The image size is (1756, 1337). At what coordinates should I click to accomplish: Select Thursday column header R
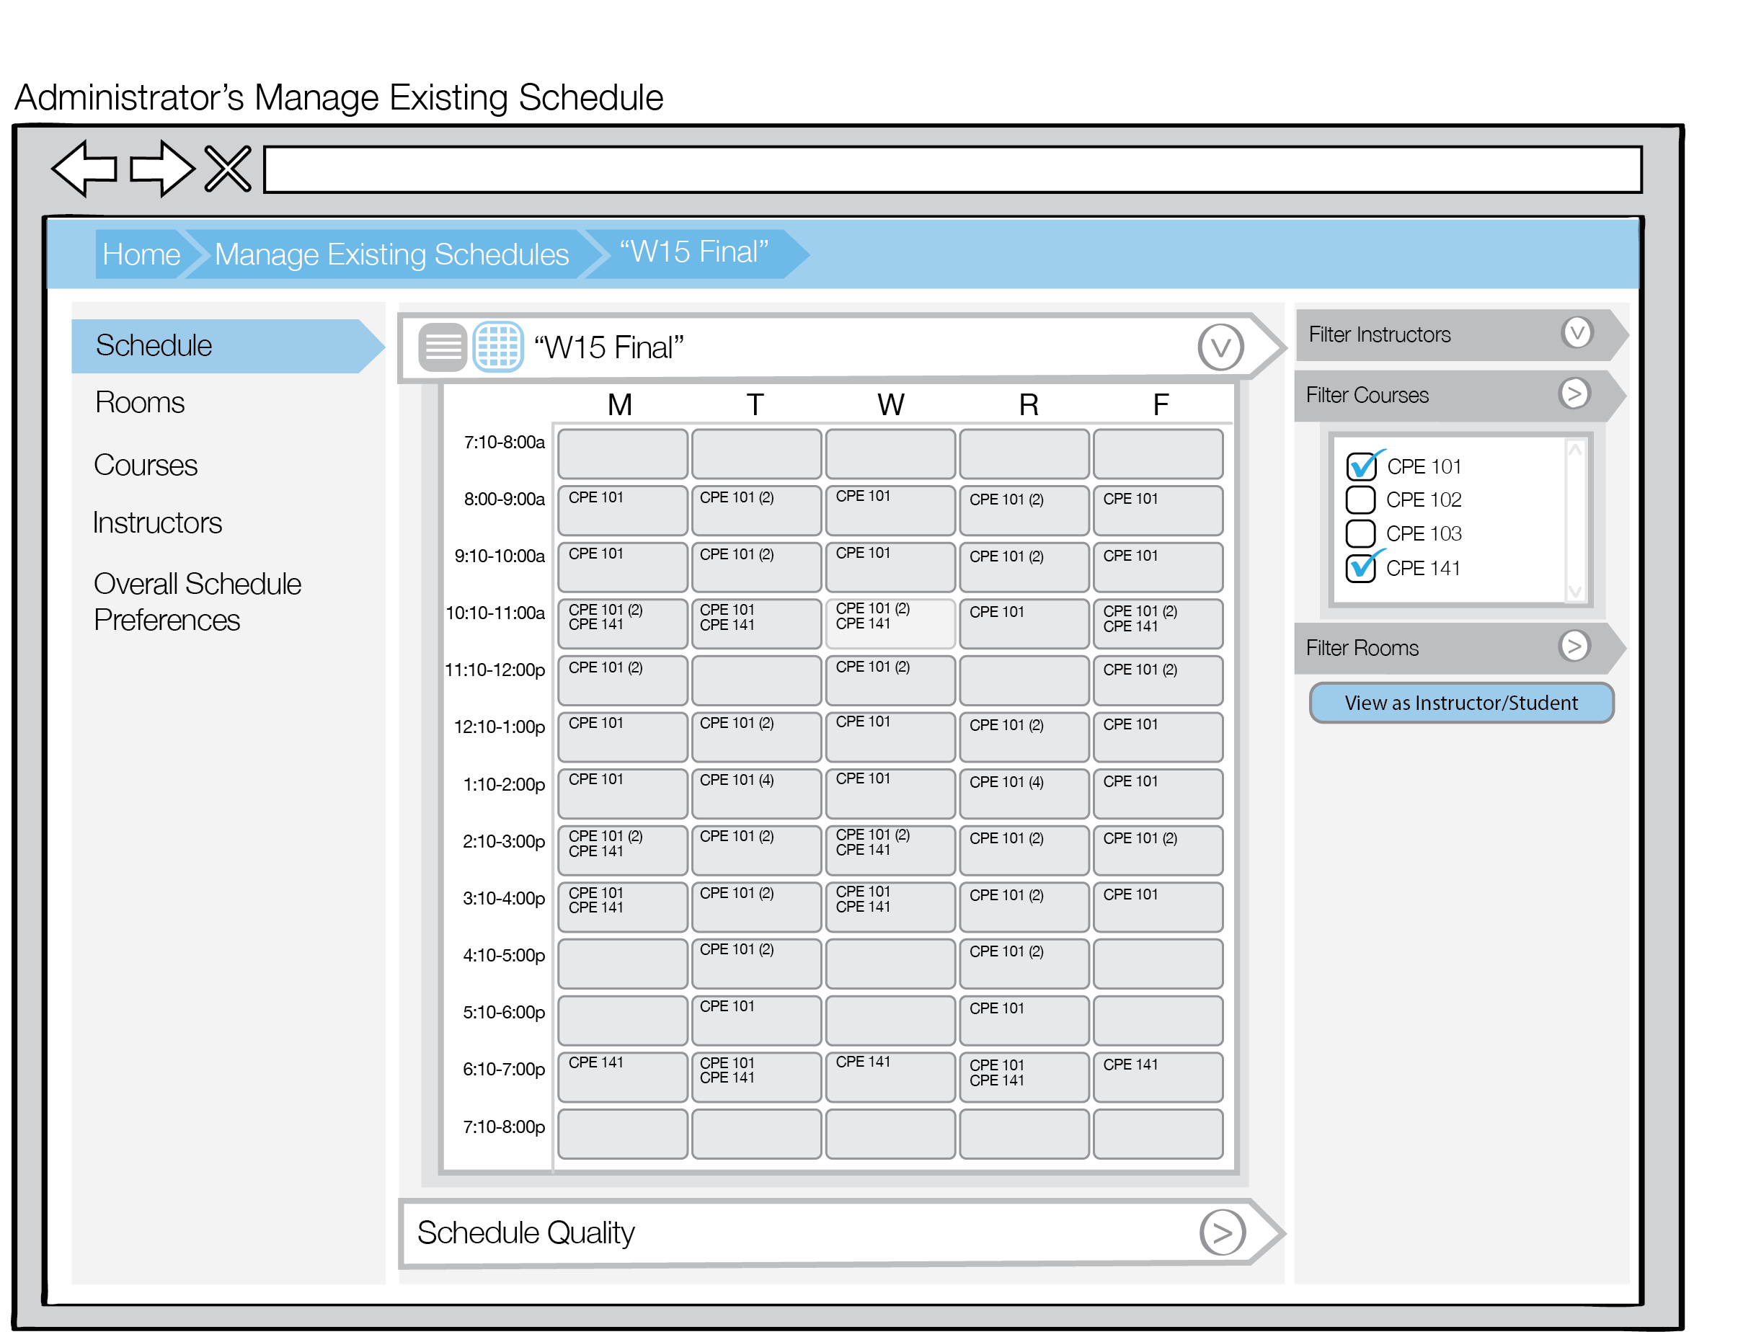pyautogui.click(x=1029, y=405)
